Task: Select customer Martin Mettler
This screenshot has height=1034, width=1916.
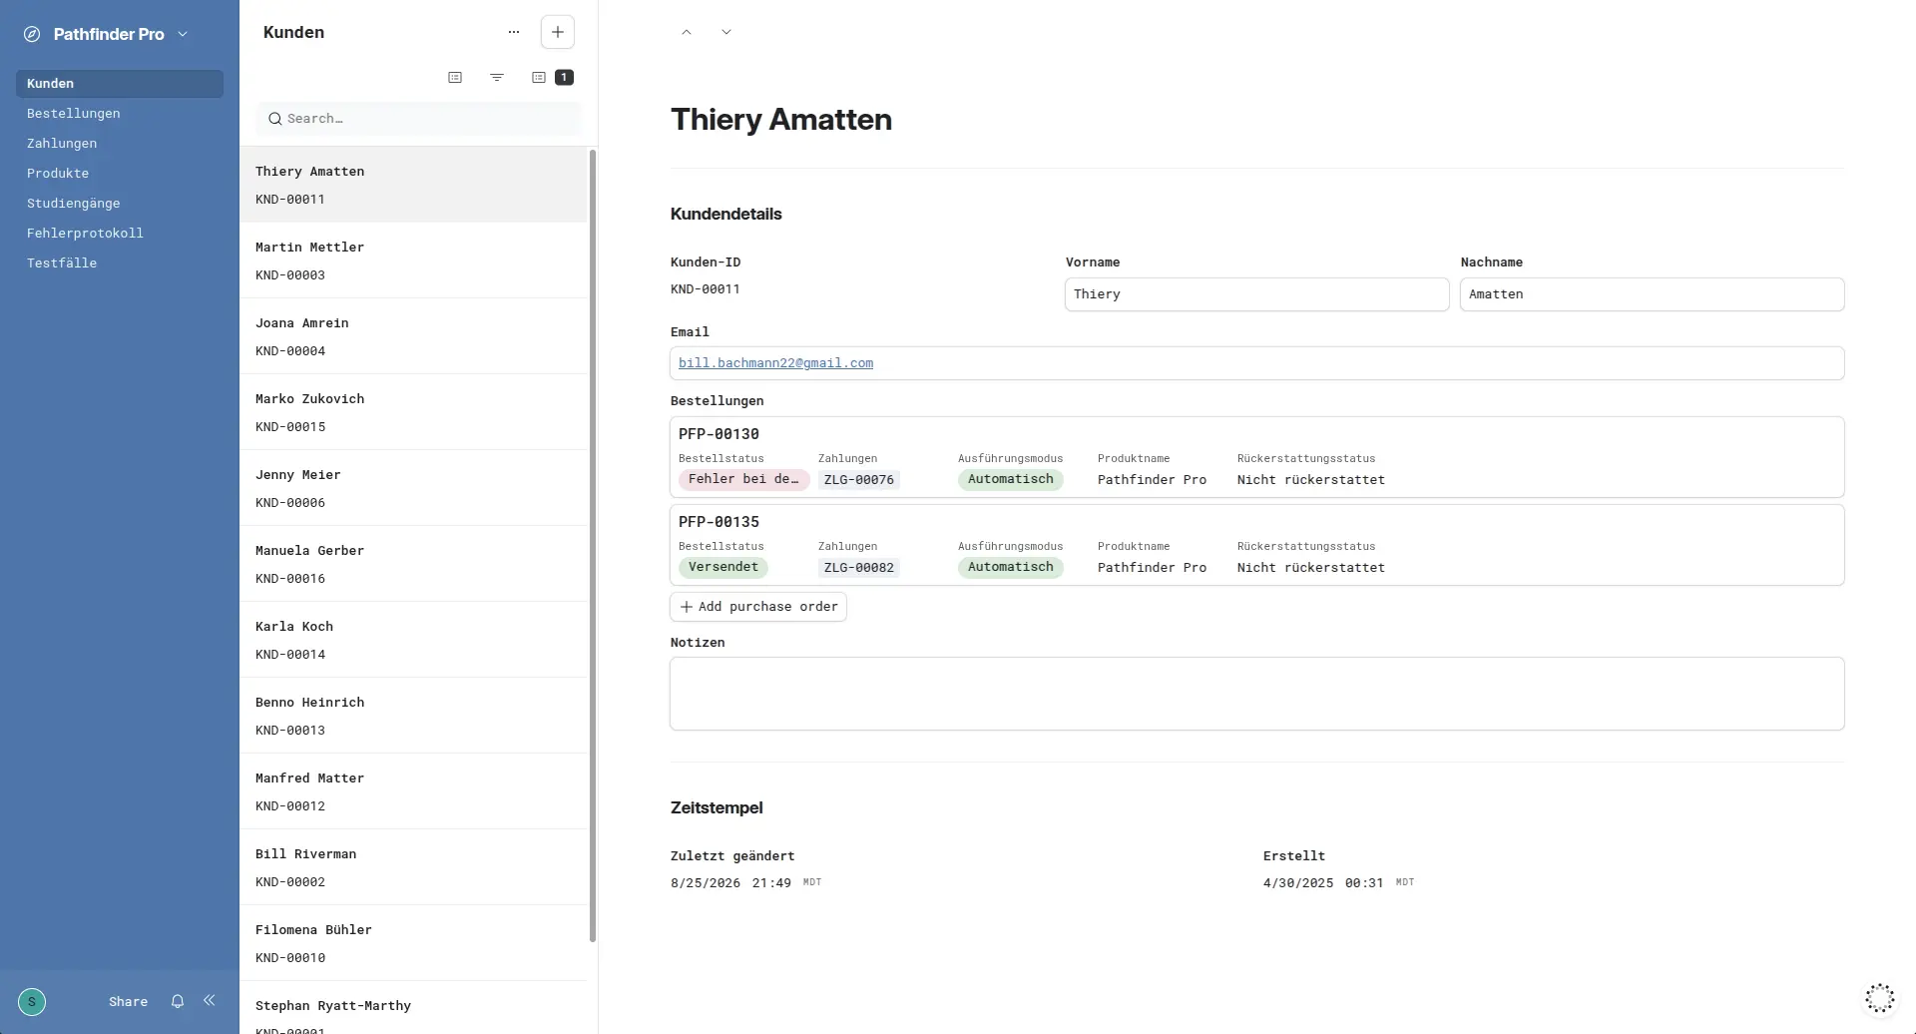Action: (413, 260)
